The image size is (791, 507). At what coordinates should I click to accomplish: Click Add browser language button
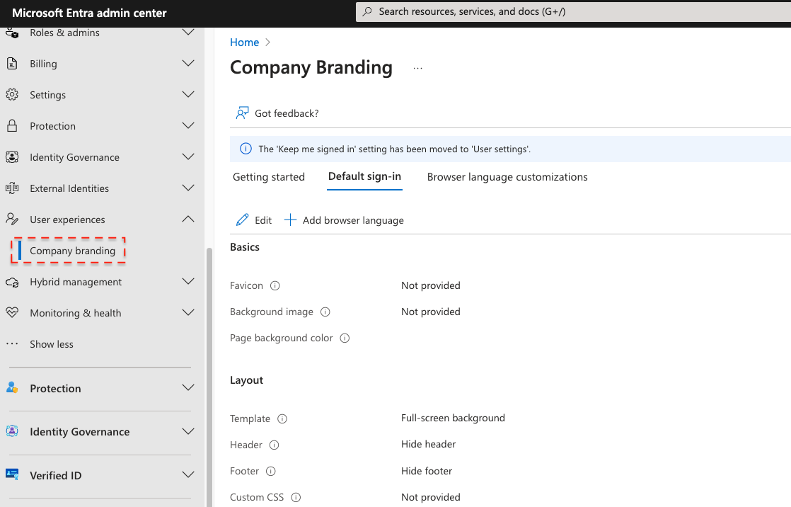coord(344,220)
